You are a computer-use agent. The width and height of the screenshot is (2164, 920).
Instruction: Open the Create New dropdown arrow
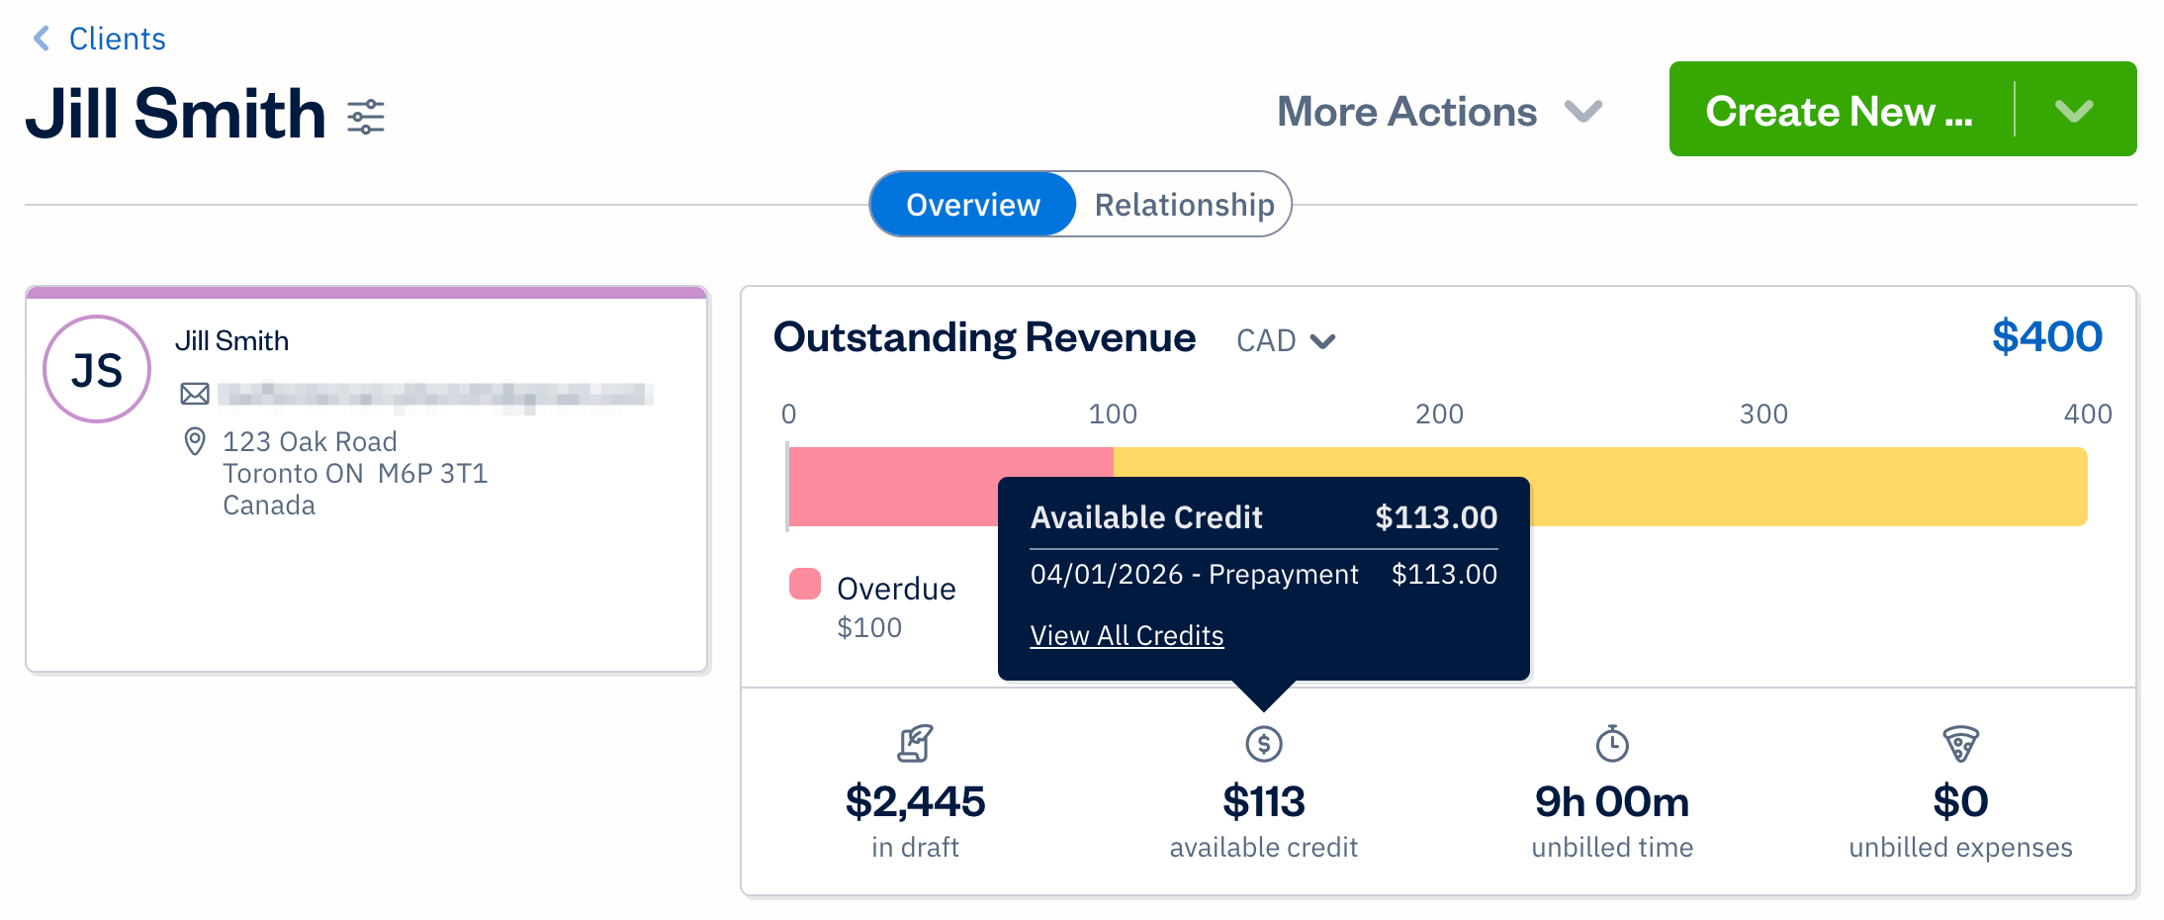(2076, 110)
